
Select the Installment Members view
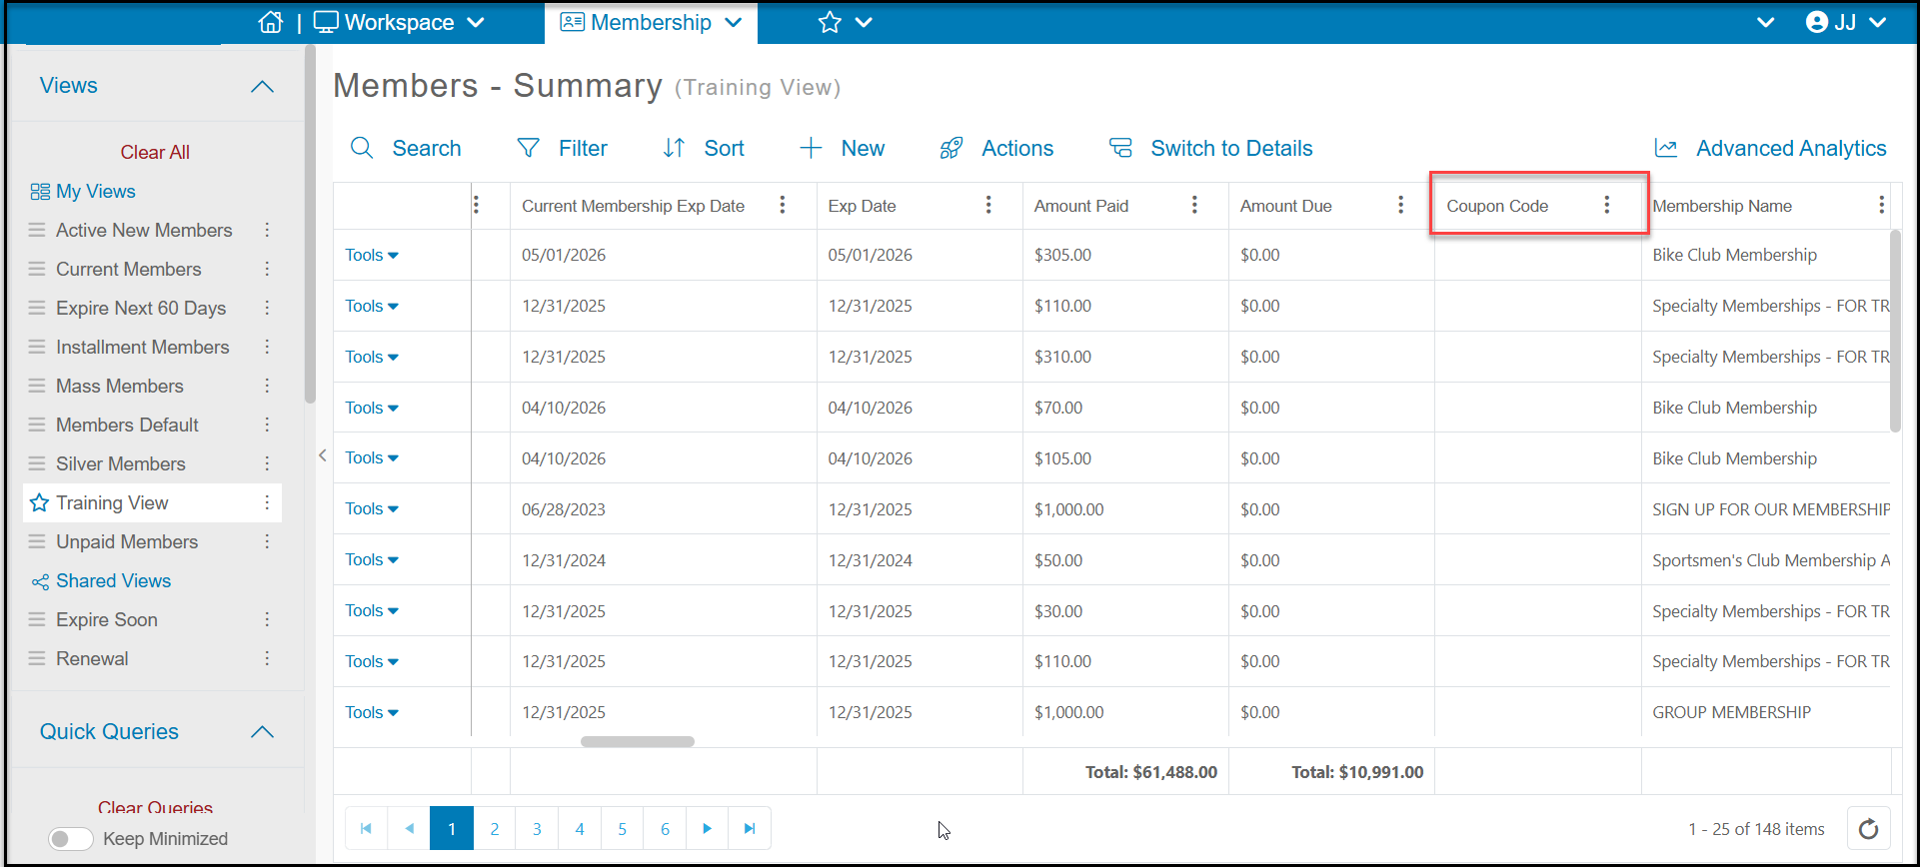tap(143, 347)
